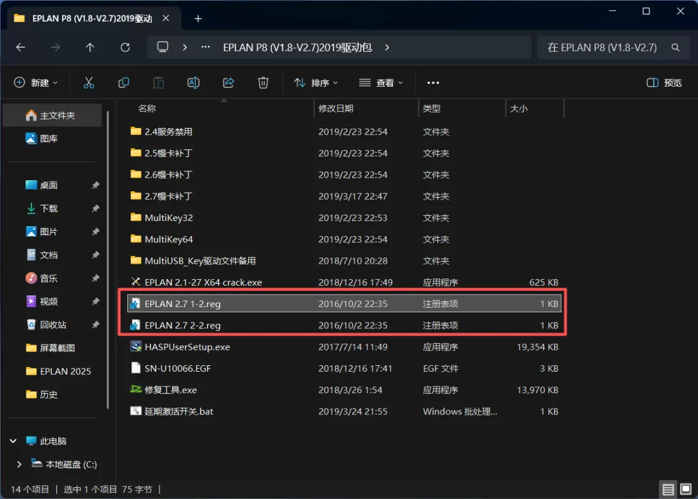Select the 2.7慢卡补丁 folder
Image resolution: width=698 pixels, height=499 pixels.
(344, 196)
